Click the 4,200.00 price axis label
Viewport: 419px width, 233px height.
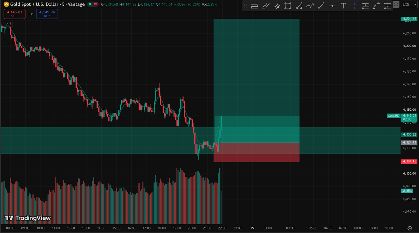point(409,46)
